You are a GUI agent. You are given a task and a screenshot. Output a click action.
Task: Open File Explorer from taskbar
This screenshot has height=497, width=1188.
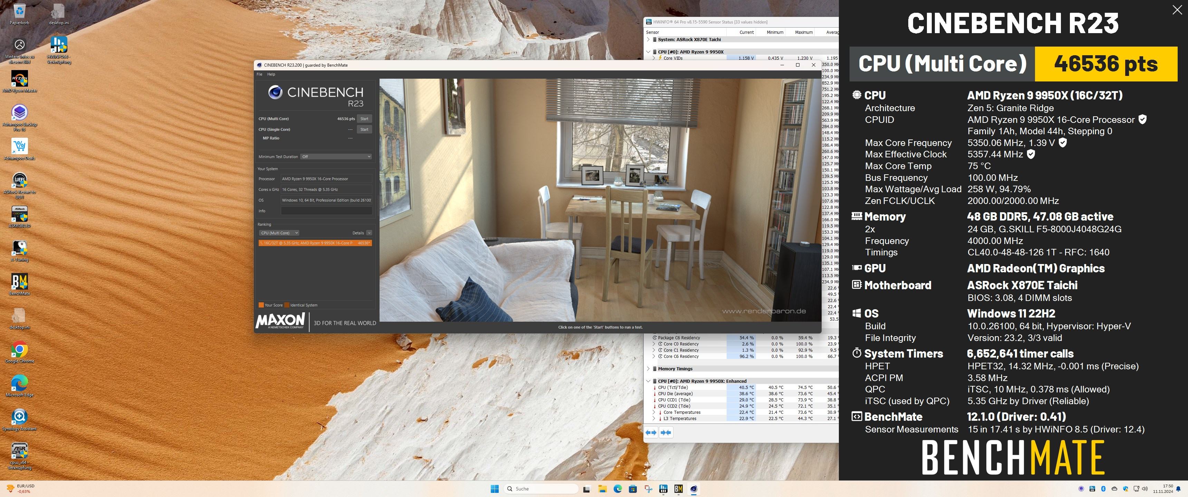(602, 489)
